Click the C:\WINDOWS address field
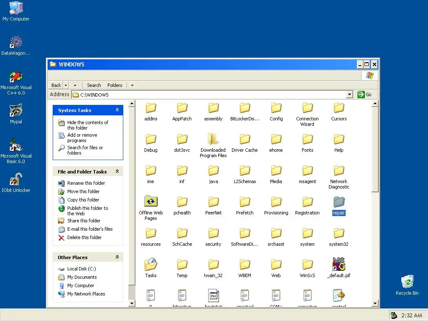Screen dimensions: 428x321 pyautogui.click(x=209, y=95)
